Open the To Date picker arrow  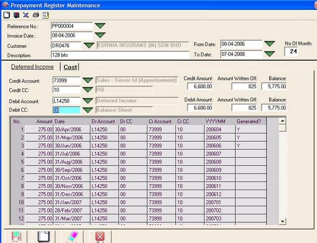[270, 54]
